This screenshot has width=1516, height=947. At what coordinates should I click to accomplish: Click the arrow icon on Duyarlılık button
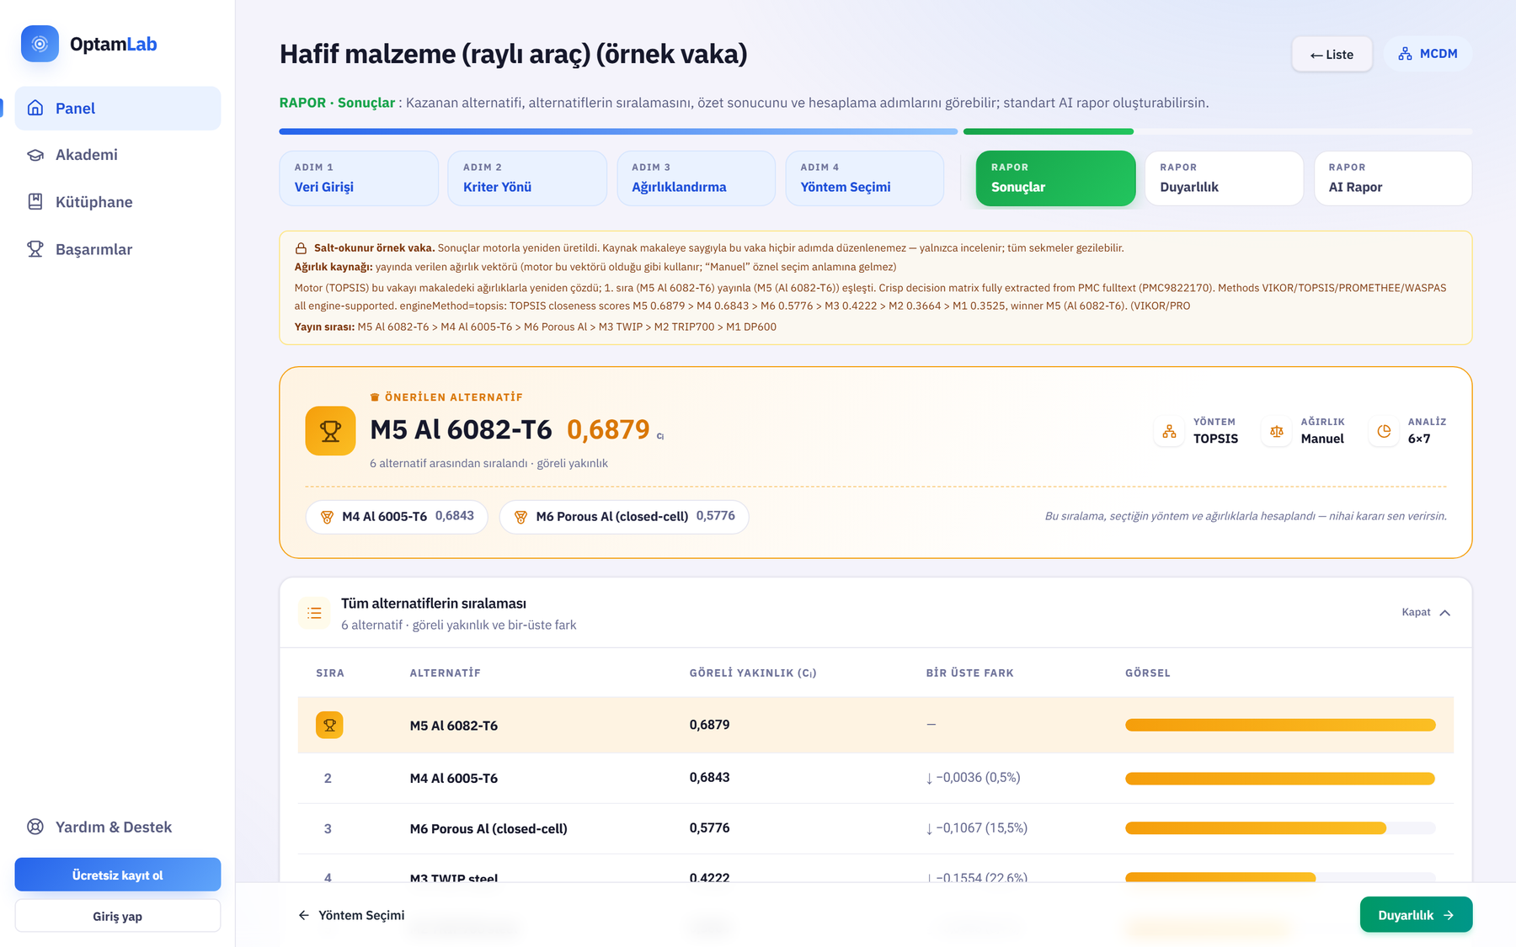1449,915
